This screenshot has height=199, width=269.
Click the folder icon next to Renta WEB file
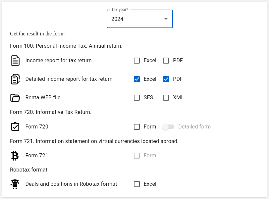click(x=15, y=97)
